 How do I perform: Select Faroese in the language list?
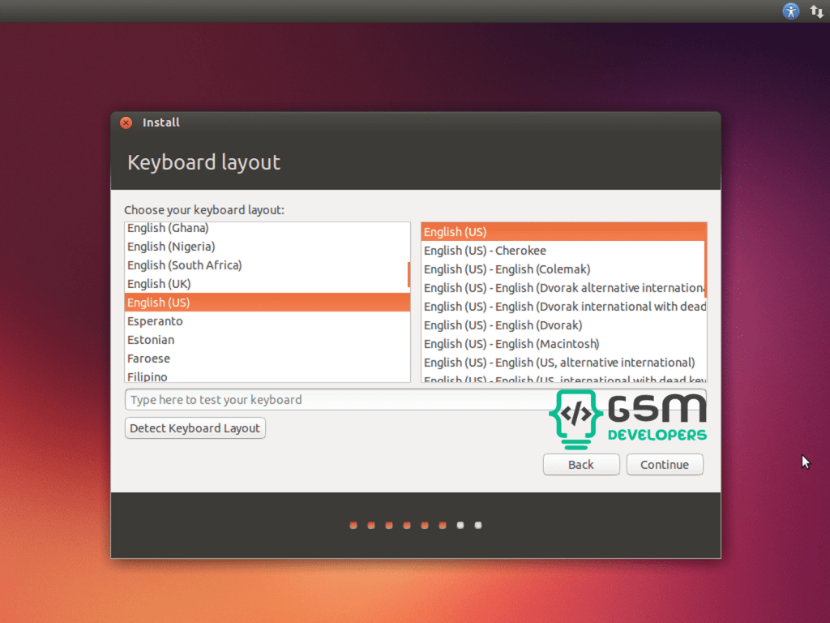pos(148,359)
